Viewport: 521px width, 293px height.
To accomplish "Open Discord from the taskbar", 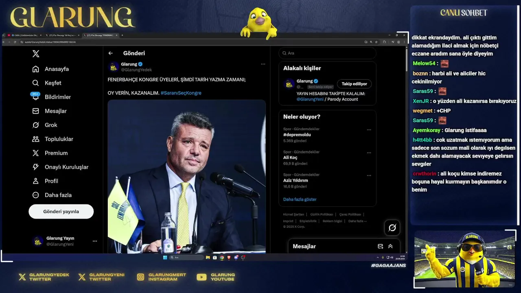I will (x=236, y=258).
